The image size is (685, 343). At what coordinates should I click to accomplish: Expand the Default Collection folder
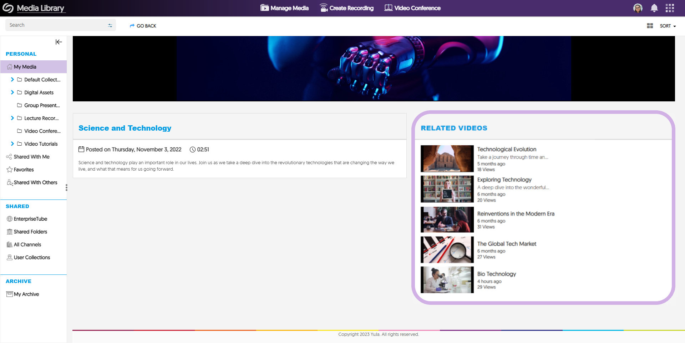12,80
